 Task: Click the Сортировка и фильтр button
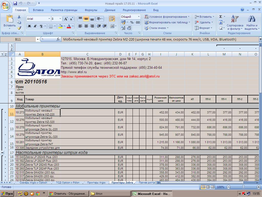pos(235,23)
